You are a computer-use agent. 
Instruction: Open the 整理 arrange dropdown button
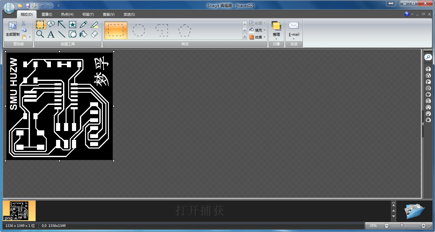[276, 31]
